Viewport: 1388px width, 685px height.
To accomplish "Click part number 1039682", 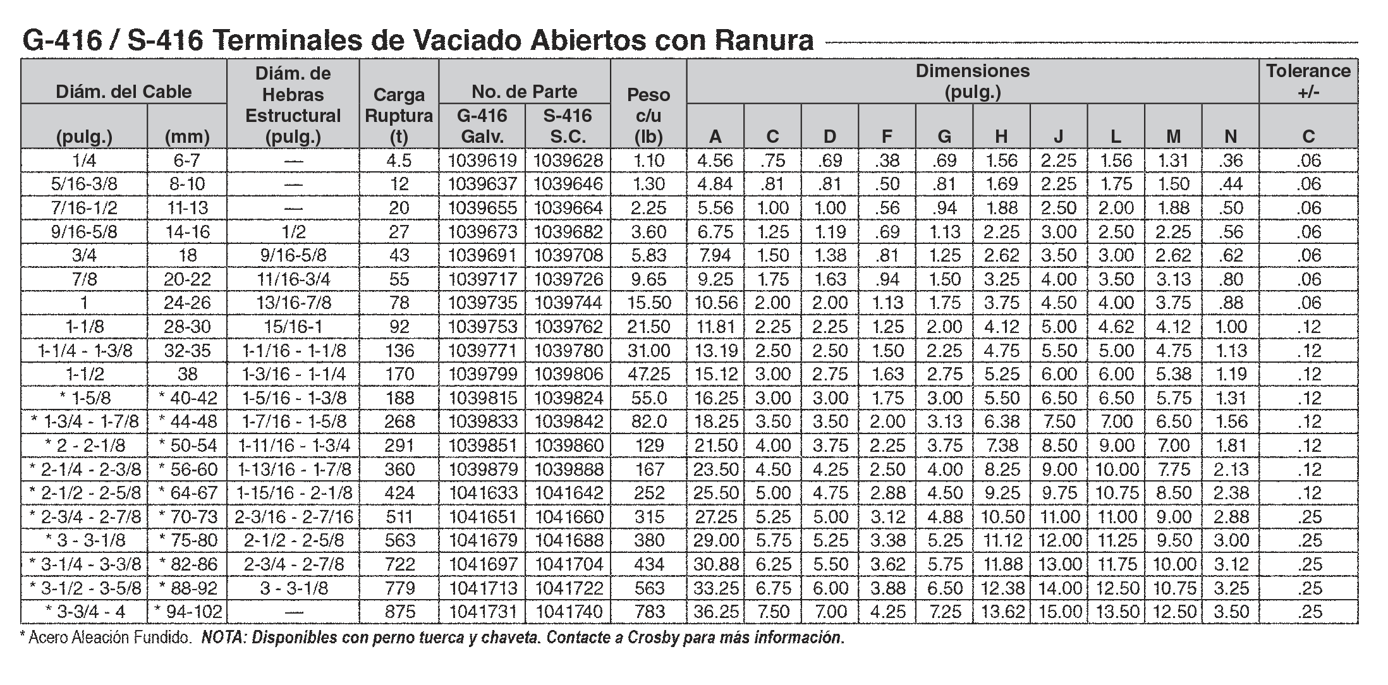I will [568, 232].
